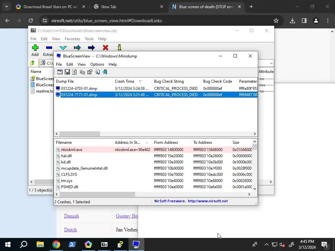Select hal.dll in the driver list
335x251 pixels.
153,156
